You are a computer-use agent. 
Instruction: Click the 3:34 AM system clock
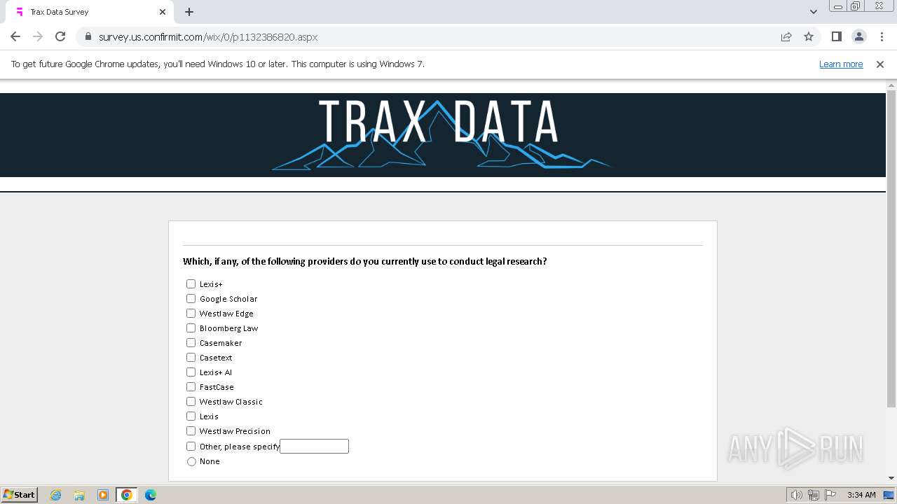[861, 495]
